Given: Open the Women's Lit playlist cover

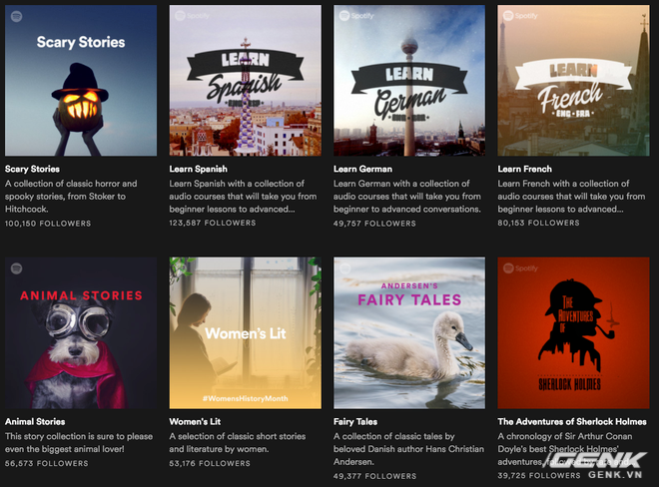Looking at the screenshot, I should (245, 332).
